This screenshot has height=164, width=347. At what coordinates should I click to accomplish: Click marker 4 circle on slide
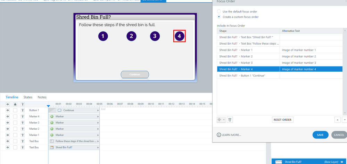(179, 36)
